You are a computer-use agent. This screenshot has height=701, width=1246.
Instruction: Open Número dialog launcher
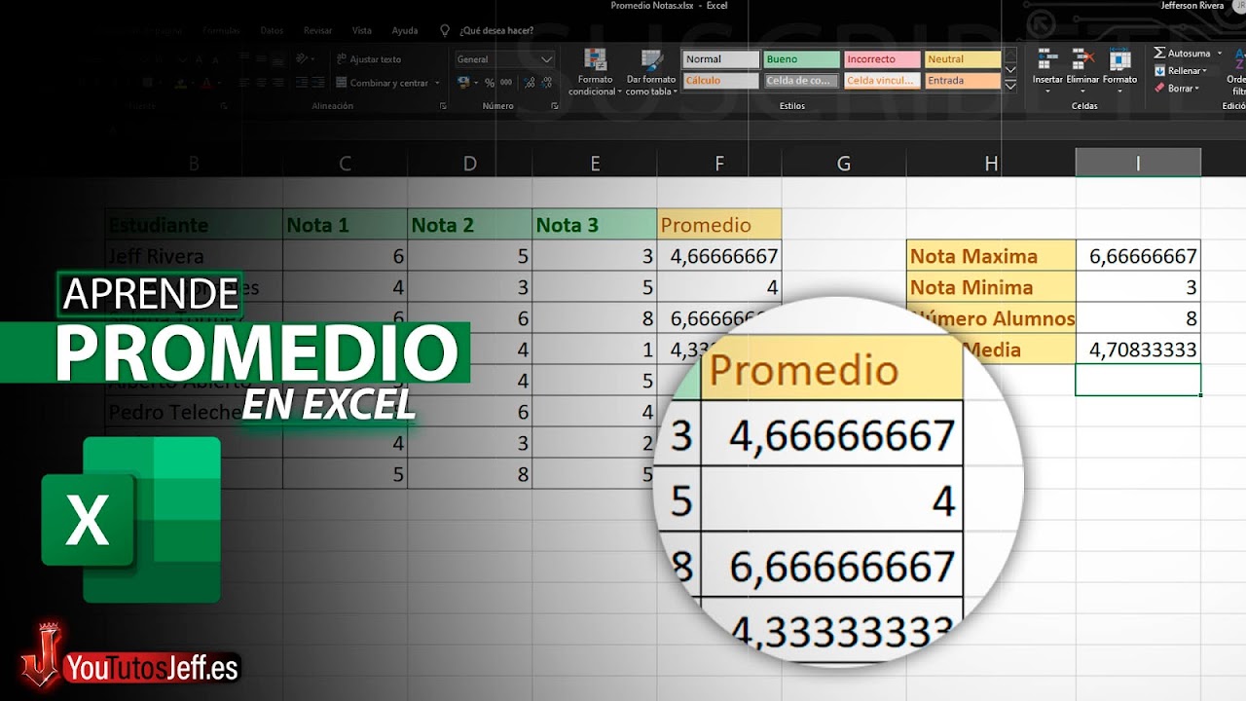555,106
